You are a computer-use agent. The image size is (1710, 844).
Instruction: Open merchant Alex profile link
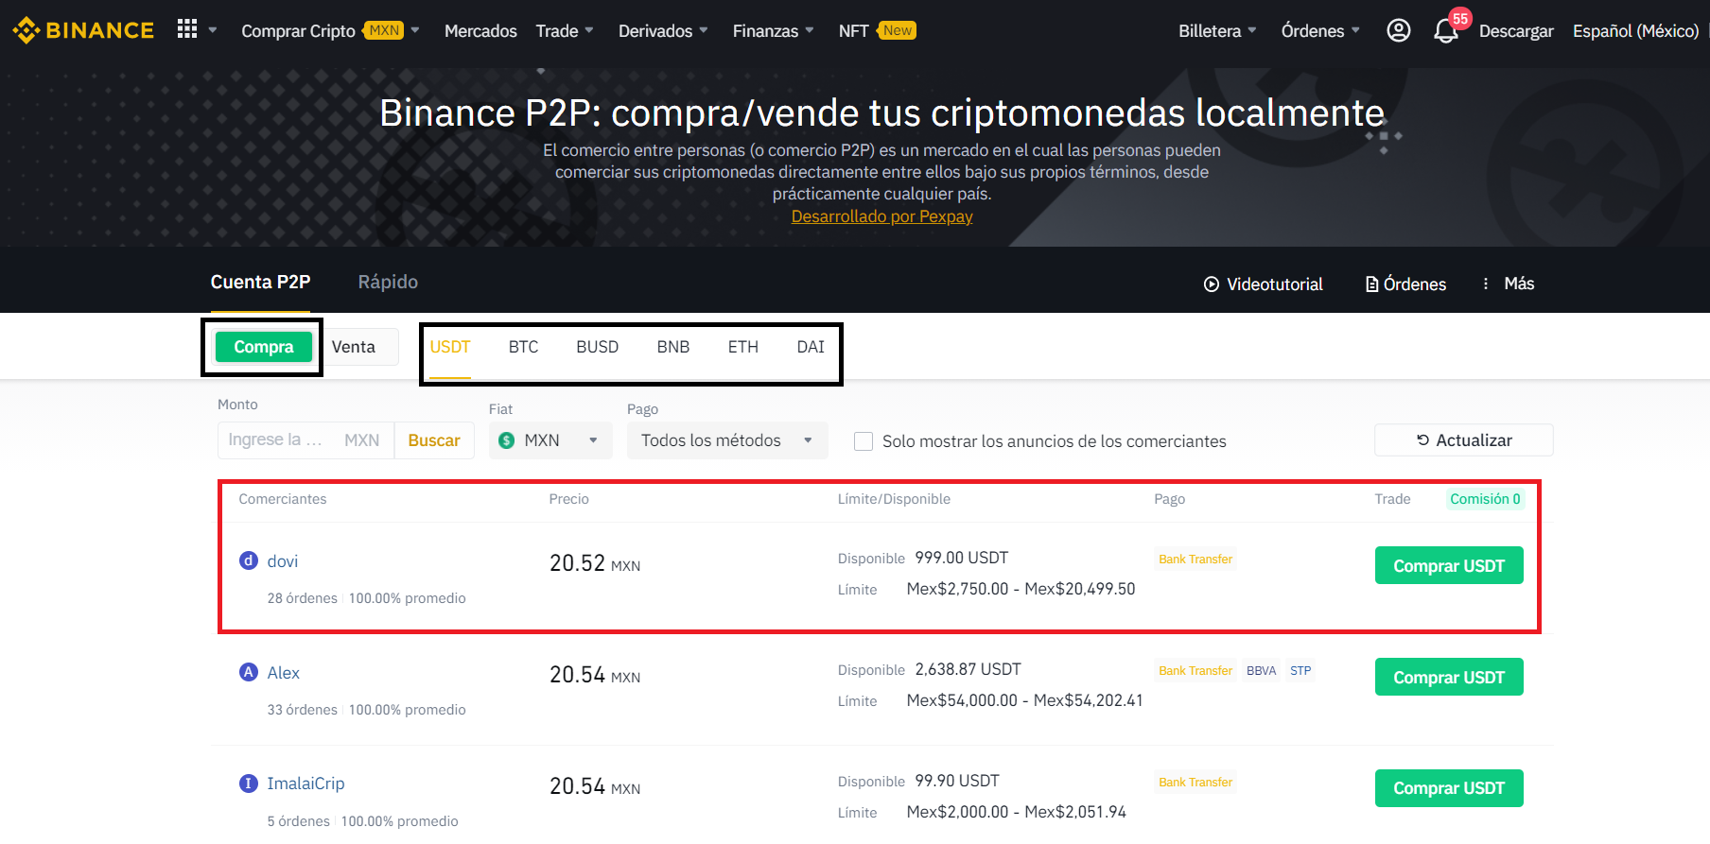(284, 673)
